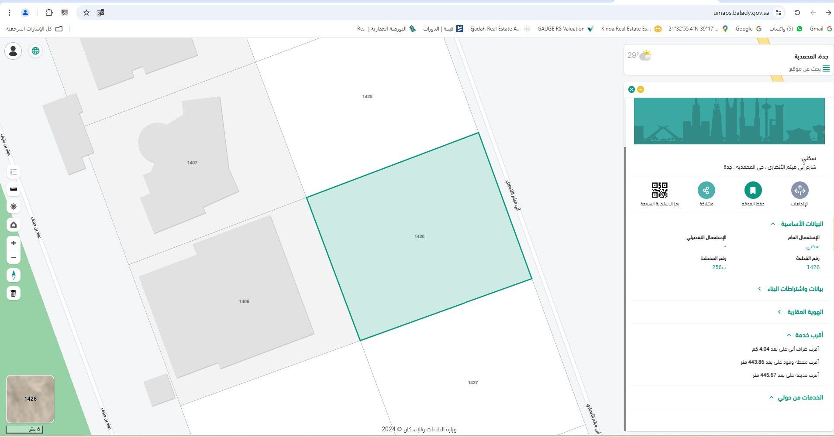This screenshot has width=834, height=437.
Task: Toggle the satellite basemap thumbnail 1426
Action: tap(30, 399)
